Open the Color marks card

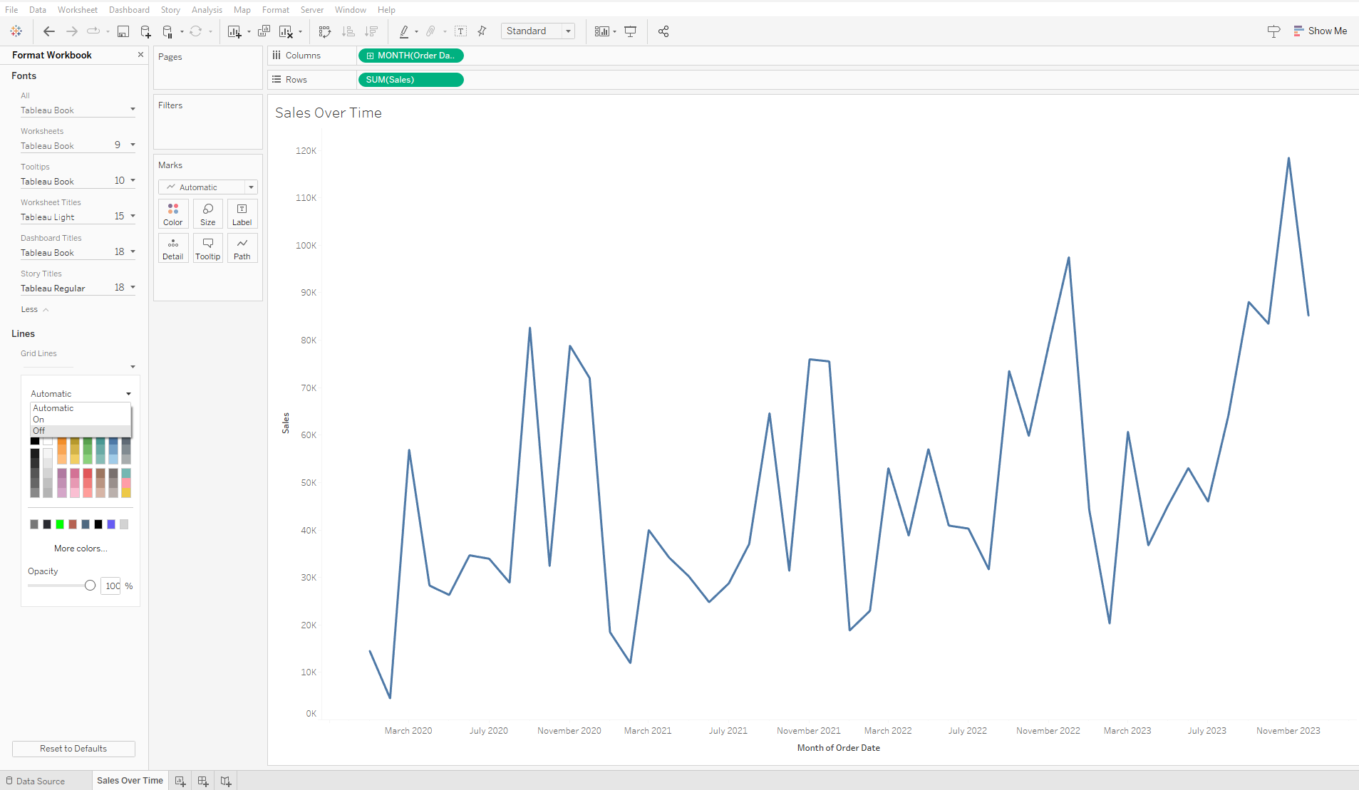[173, 214]
